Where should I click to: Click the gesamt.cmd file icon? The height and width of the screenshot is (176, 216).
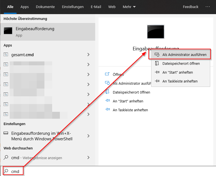coord(6,55)
